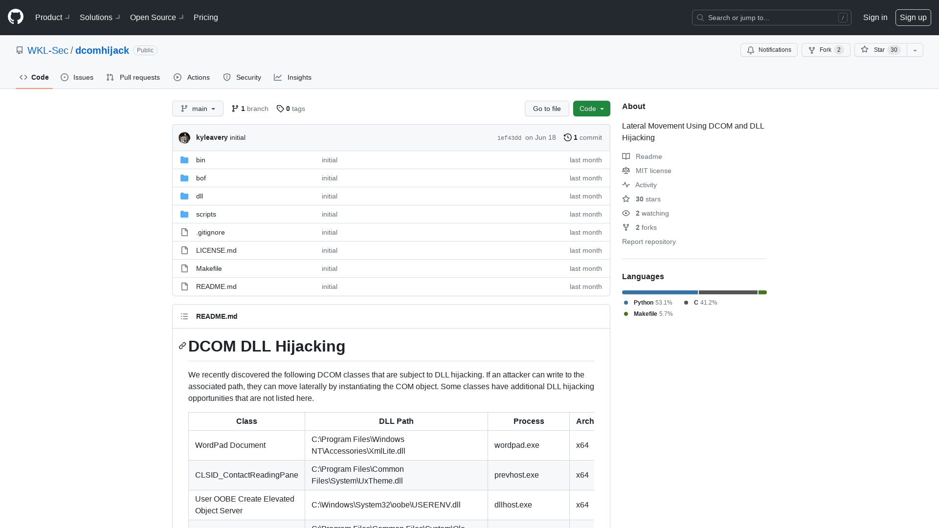Click the LICENSE.md file icon
This screenshot has width=939, height=528.
184,250
